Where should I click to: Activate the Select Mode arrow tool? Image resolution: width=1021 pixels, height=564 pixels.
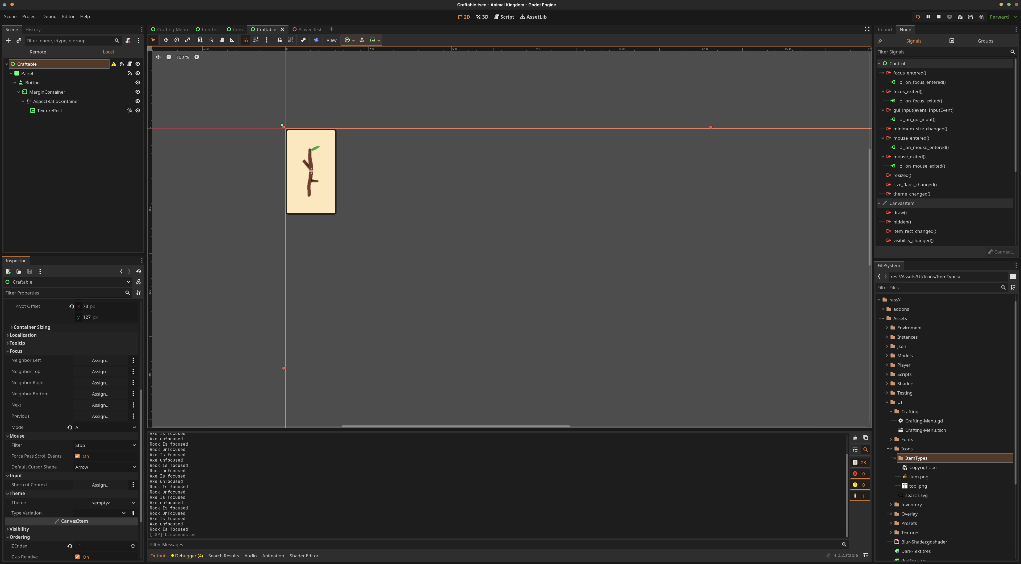(x=153, y=40)
